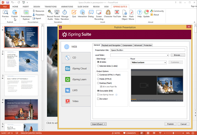Screen dimensions: 197x135
Task: Insert a Flash Movie
Action: pos(131,15)
